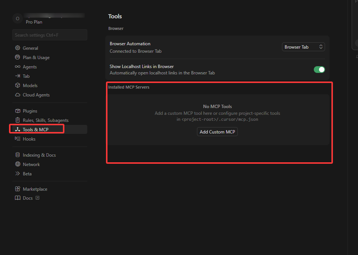
Task: Click the Tab arrow icon
Action: point(18,76)
